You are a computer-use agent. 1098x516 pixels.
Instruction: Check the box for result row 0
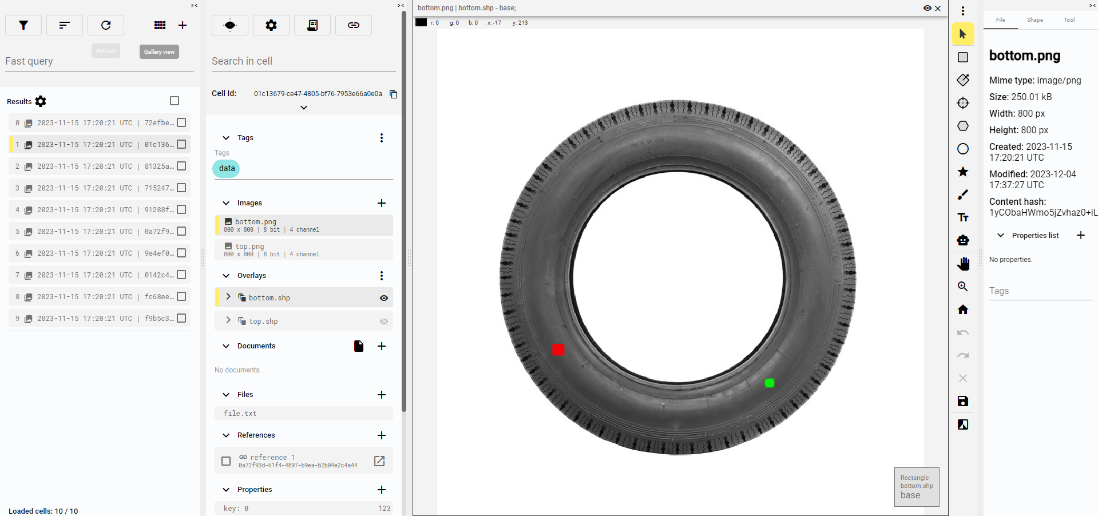click(x=181, y=122)
